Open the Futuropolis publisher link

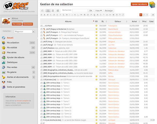point(113,26)
